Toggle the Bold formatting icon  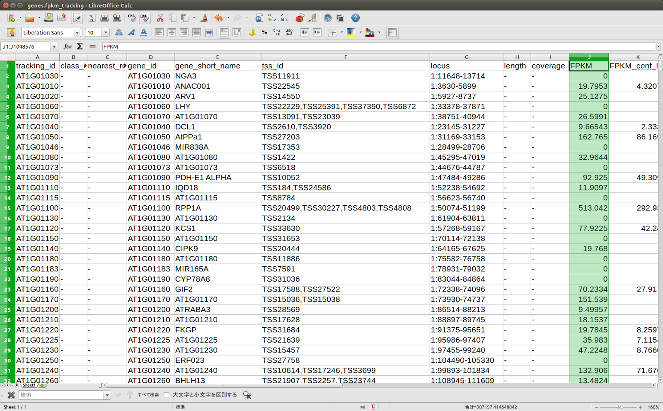coord(119,32)
